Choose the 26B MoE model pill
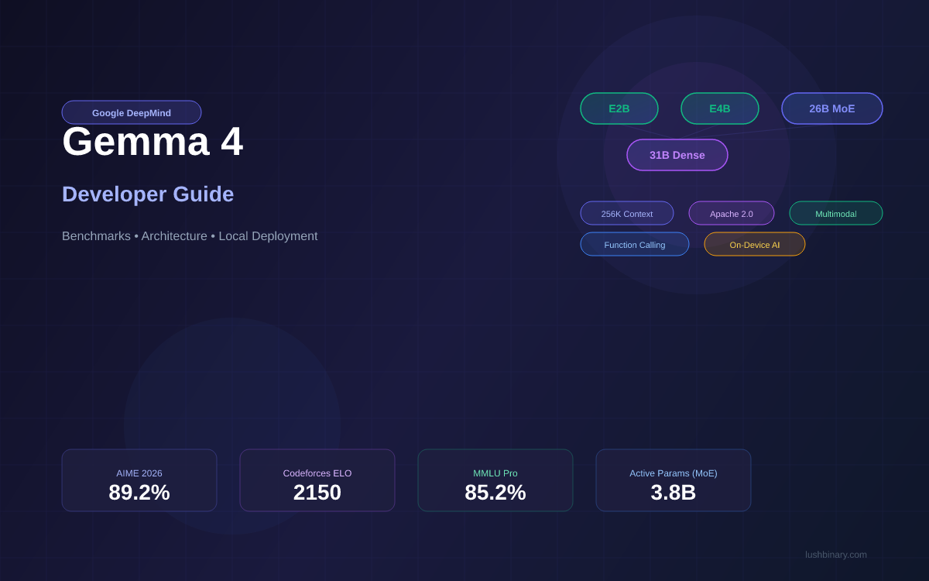This screenshot has width=929, height=581. [x=832, y=108]
